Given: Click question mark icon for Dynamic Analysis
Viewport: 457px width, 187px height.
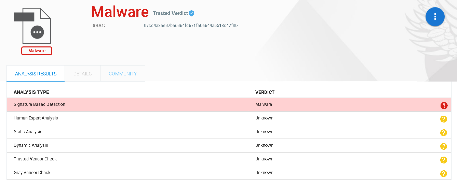Looking at the screenshot, I should pyautogui.click(x=444, y=146).
